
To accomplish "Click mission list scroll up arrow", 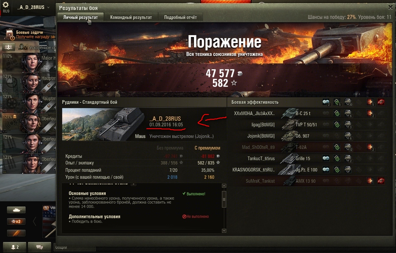I will (x=224, y=186).
